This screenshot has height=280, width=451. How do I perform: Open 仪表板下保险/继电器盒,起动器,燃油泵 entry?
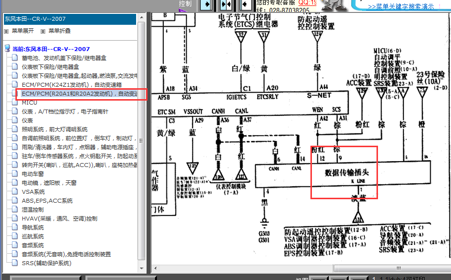(x=79, y=76)
